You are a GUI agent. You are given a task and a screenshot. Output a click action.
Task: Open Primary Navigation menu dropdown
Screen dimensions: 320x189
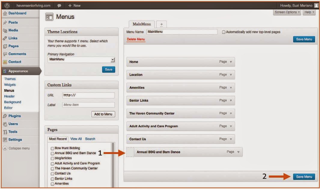[81, 59]
